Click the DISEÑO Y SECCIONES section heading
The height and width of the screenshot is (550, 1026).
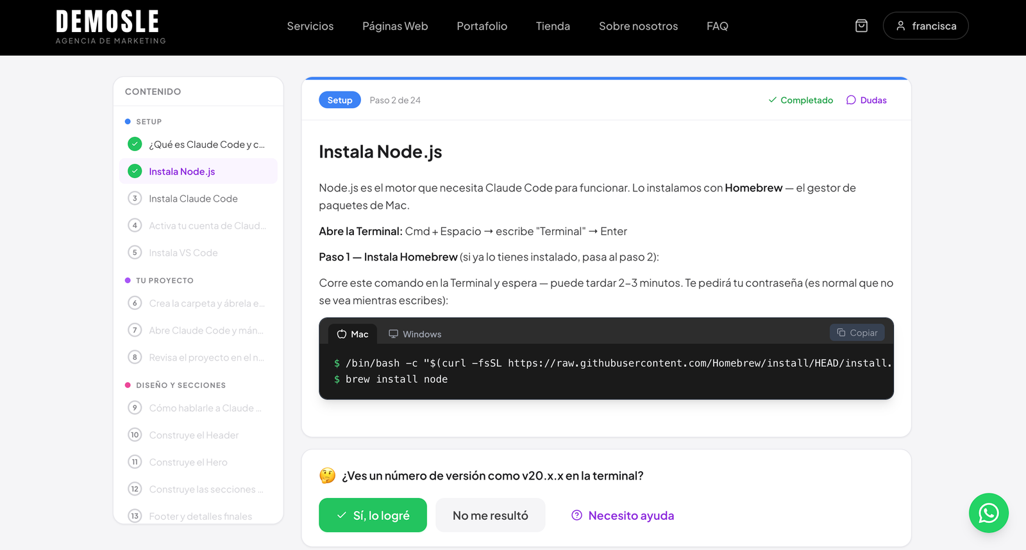[x=181, y=385]
